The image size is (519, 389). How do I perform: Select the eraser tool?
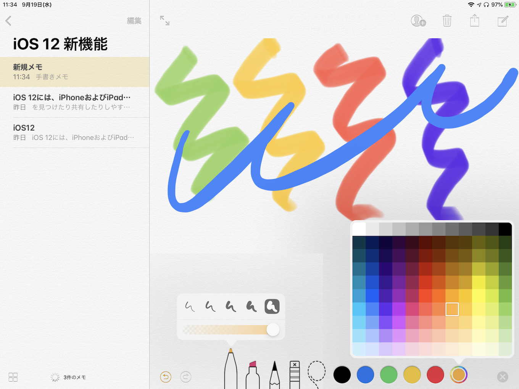click(x=295, y=375)
